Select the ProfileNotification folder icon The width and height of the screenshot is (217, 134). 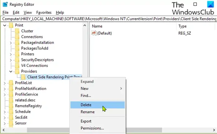pos(11,89)
